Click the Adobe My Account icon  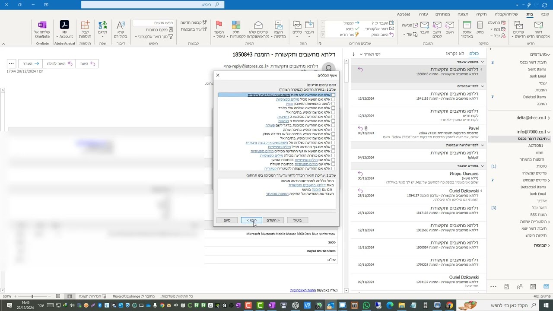coord(64,25)
